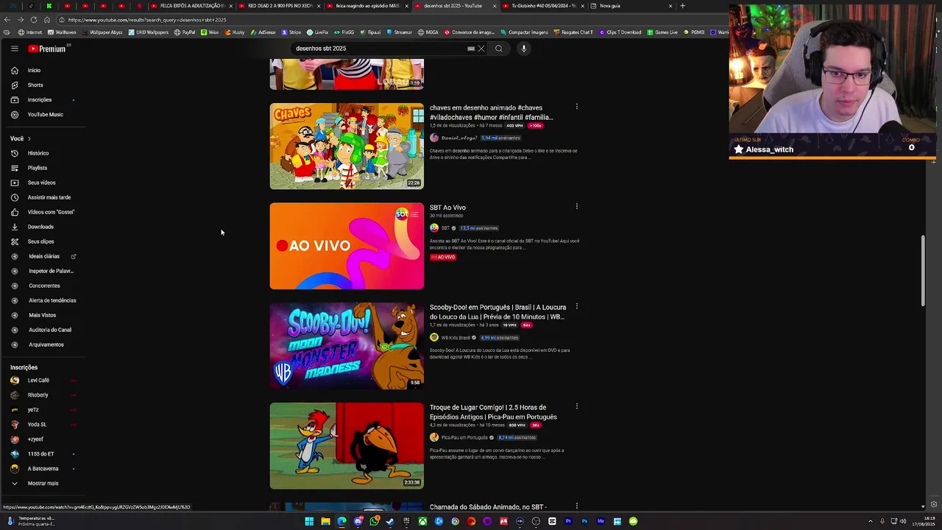Open more options for SBT Ao Vivo

pyautogui.click(x=577, y=206)
